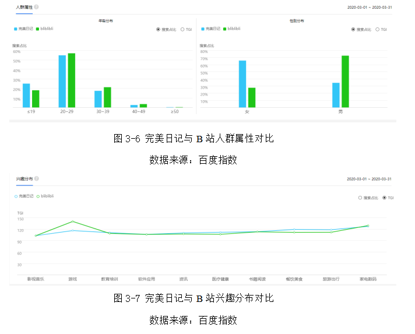Click blue data point at 餐饮美食
Viewport: 415px width, 334px height.
(294, 229)
